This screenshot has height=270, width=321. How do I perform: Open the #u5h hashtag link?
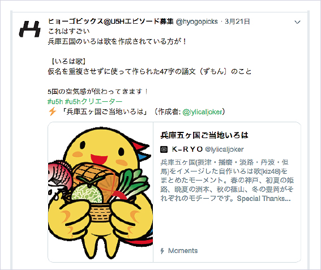point(55,101)
